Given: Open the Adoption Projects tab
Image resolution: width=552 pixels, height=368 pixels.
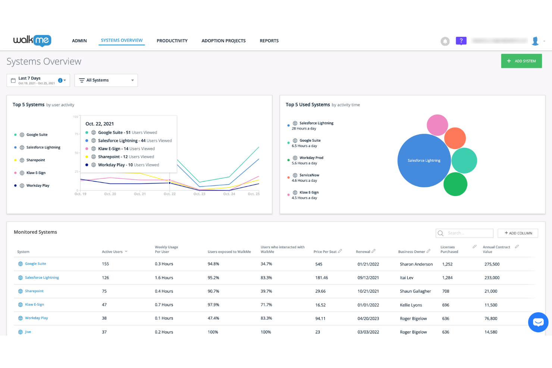Looking at the screenshot, I should 223,41.
